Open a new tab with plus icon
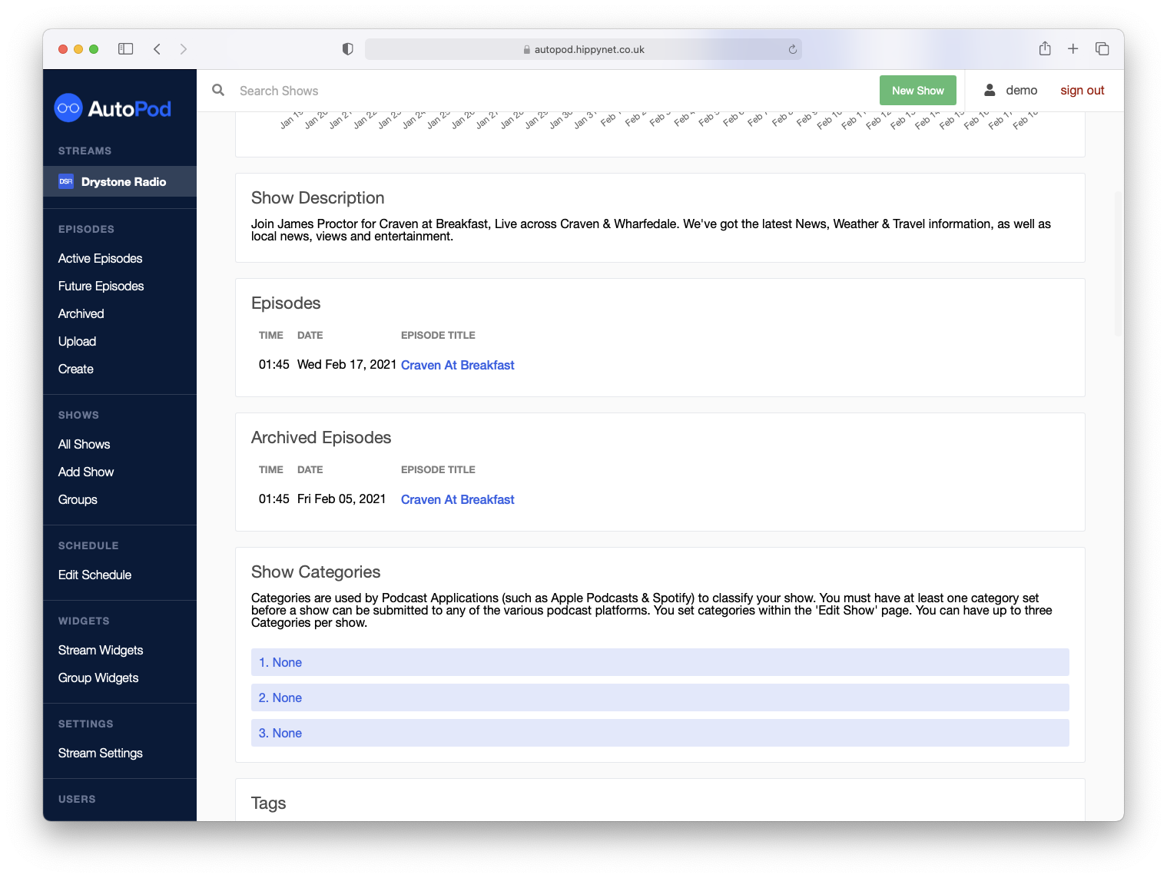This screenshot has width=1167, height=878. pos(1073,49)
